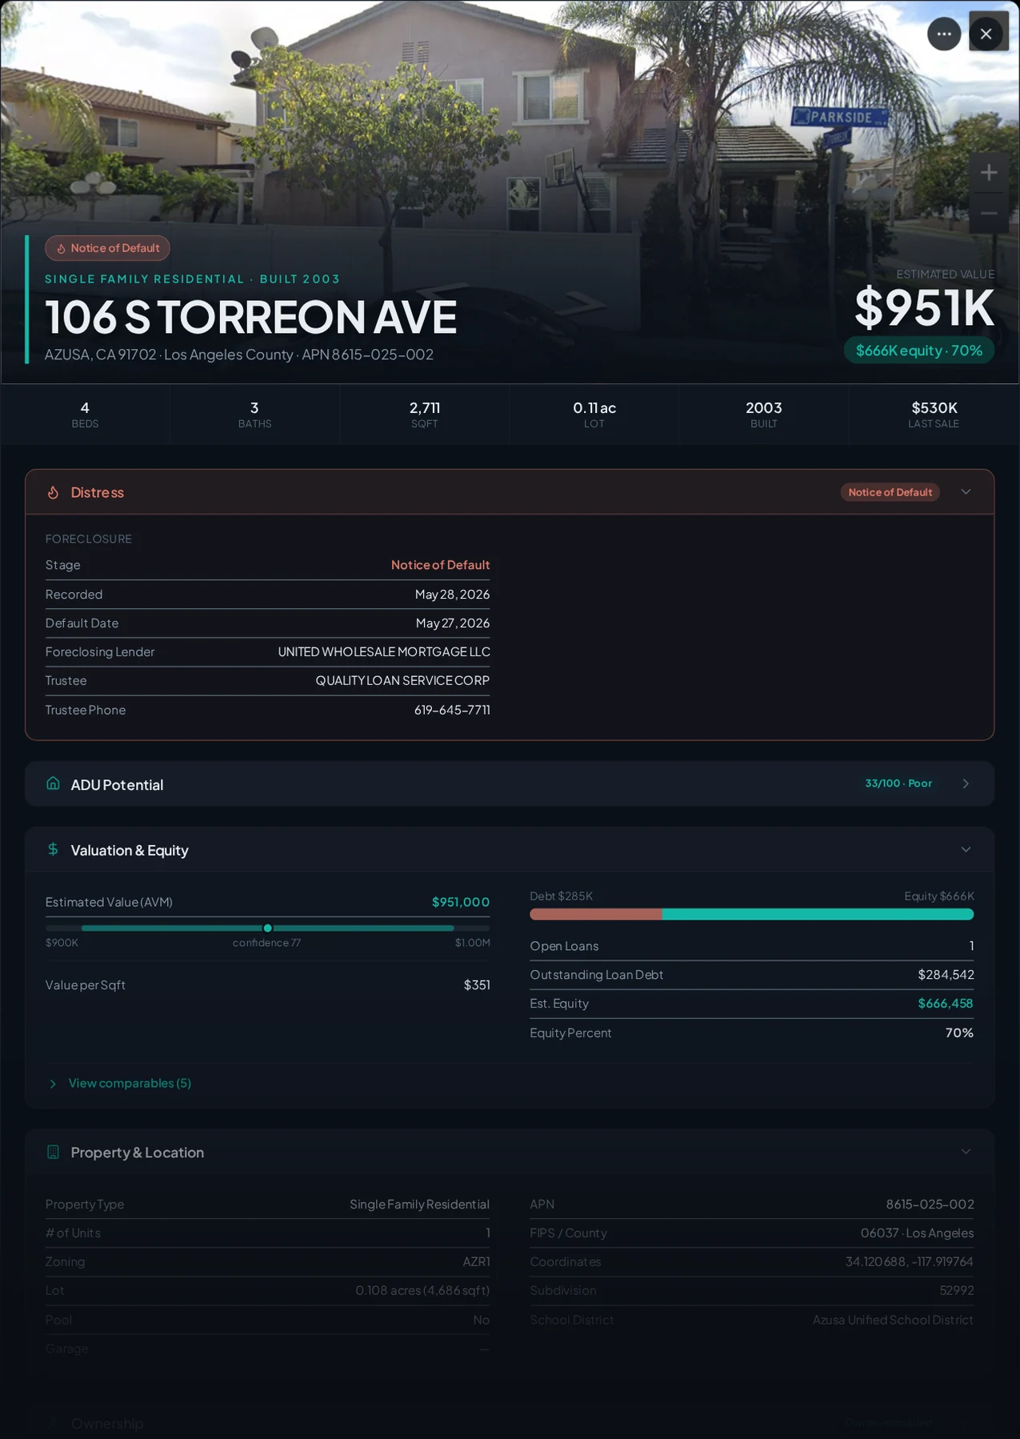Click the Recorded date May 28, 2026

tap(452, 594)
